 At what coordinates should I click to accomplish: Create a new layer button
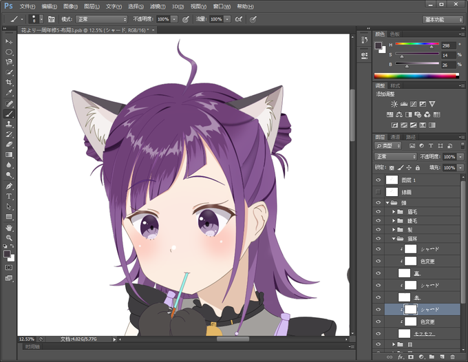click(x=442, y=356)
